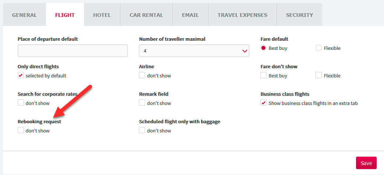Go to the Email tab
The image size is (384, 175).
[190, 15]
